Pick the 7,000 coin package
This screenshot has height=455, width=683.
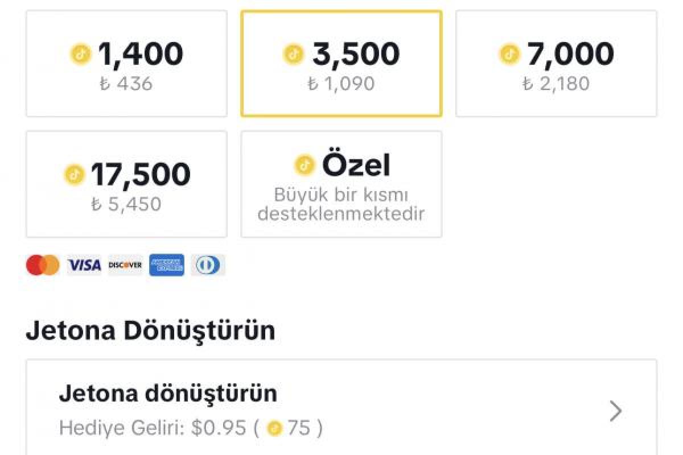click(556, 64)
